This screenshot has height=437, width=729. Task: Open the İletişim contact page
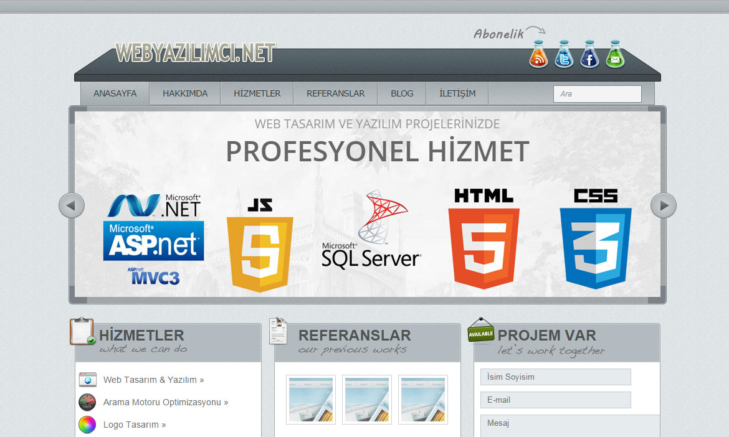pos(457,93)
